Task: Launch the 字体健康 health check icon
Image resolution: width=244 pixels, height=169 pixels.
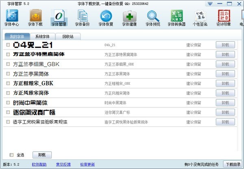Action: [x=130, y=18]
